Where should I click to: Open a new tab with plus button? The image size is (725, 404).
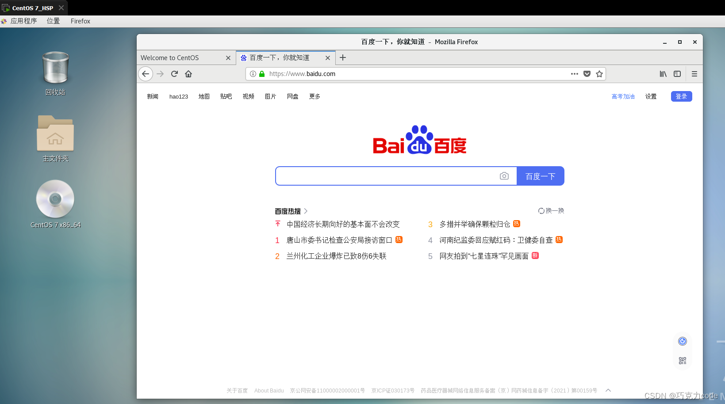[343, 57]
